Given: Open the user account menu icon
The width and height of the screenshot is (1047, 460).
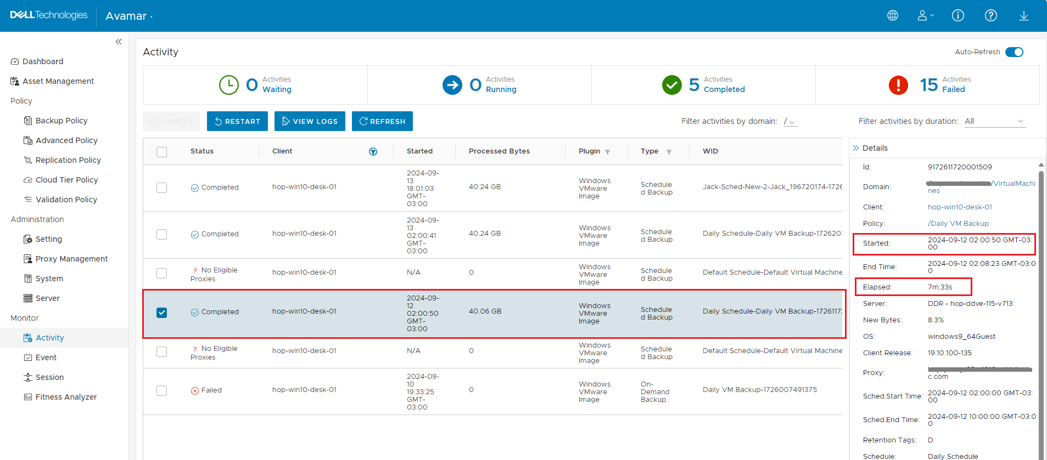Looking at the screenshot, I should 925,15.
